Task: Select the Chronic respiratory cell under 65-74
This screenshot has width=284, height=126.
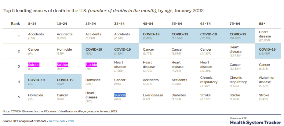Action: click(209, 80)
